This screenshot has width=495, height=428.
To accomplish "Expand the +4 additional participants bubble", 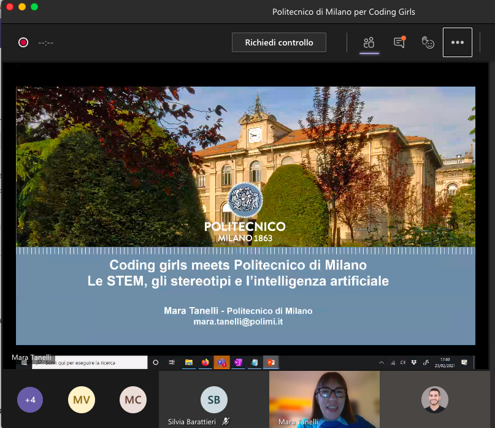I will 30,400.
